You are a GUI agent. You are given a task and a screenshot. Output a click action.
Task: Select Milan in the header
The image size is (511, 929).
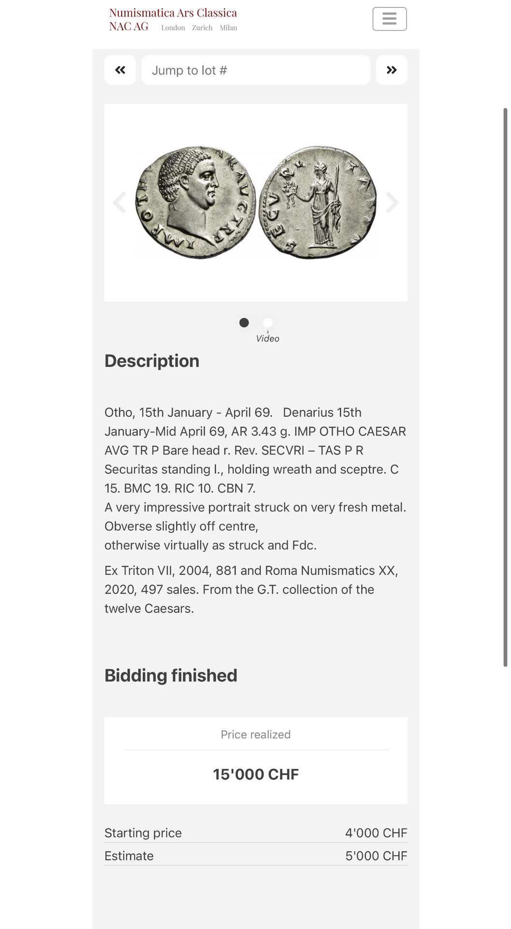click(x=228, y=28)
